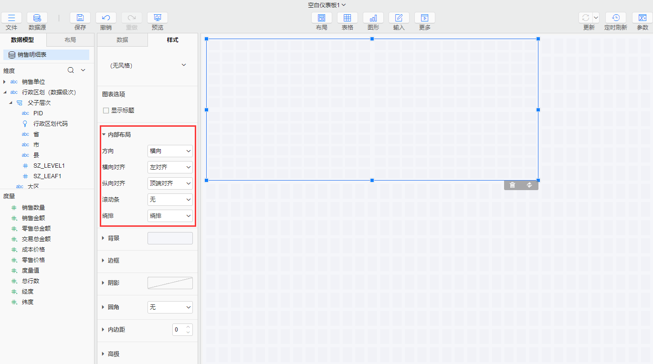Open the chart (图形) component icon
Viewport: 653px width, 364px height.
coord(373,18)
